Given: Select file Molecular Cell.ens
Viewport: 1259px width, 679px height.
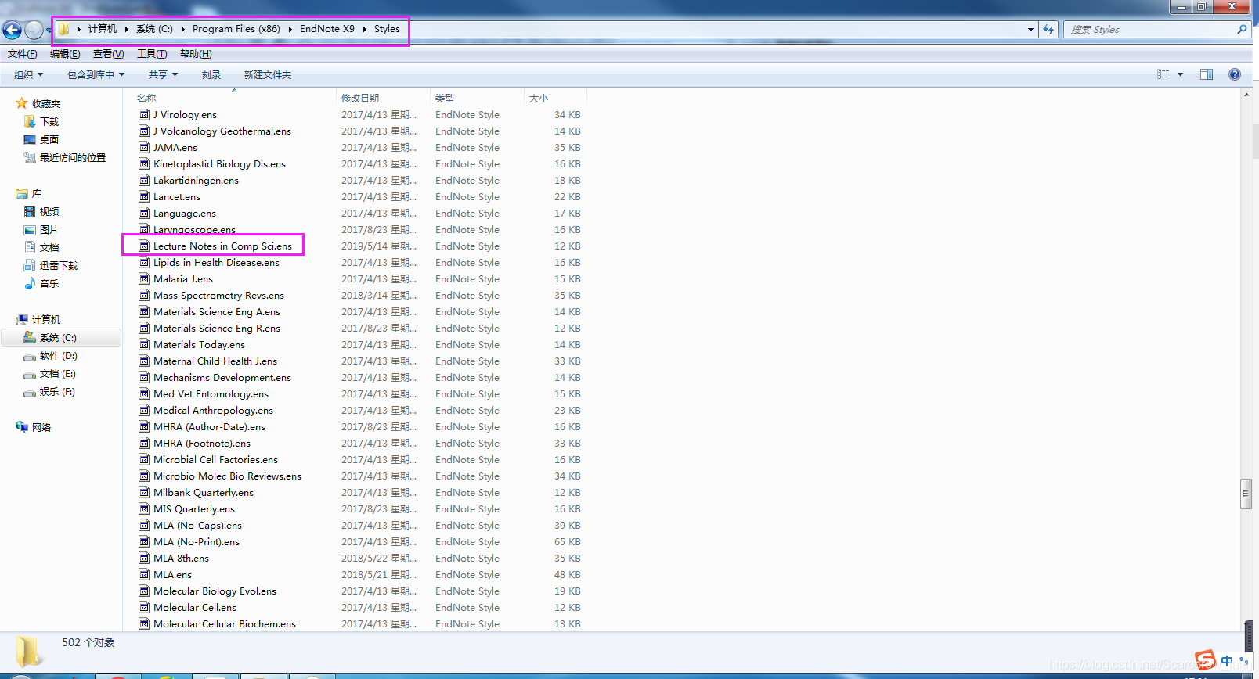Looking at the screenshot, I should 194,607.
